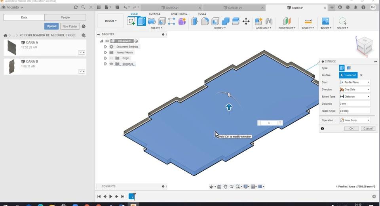Open the People tab in data panel
380x206 pixels.
point(65,17)
